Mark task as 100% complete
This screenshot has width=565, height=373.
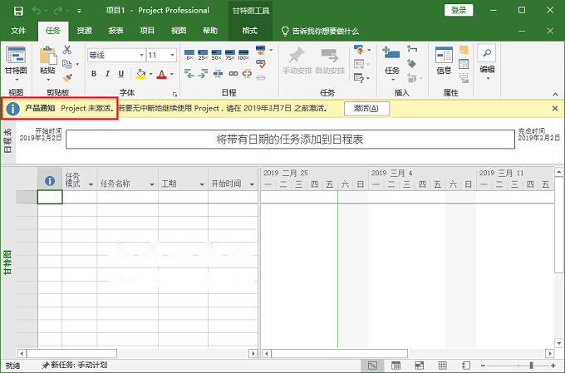pos(243,55)
